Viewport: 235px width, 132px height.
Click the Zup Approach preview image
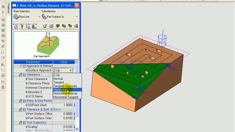point(46,45)
